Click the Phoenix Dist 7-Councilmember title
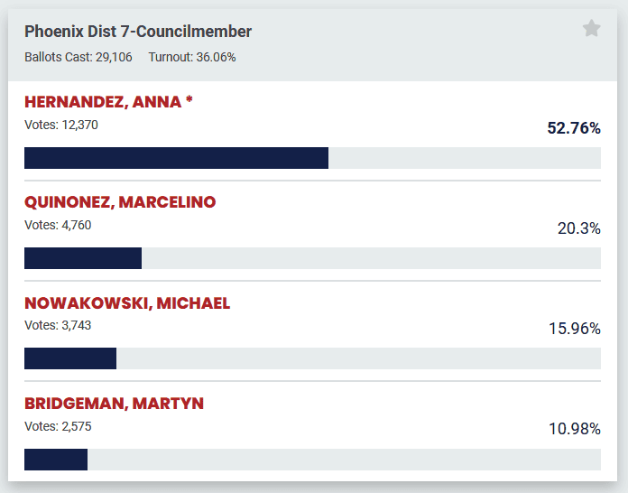This screenshot has width=628, height=493. (x=138, y=32)
